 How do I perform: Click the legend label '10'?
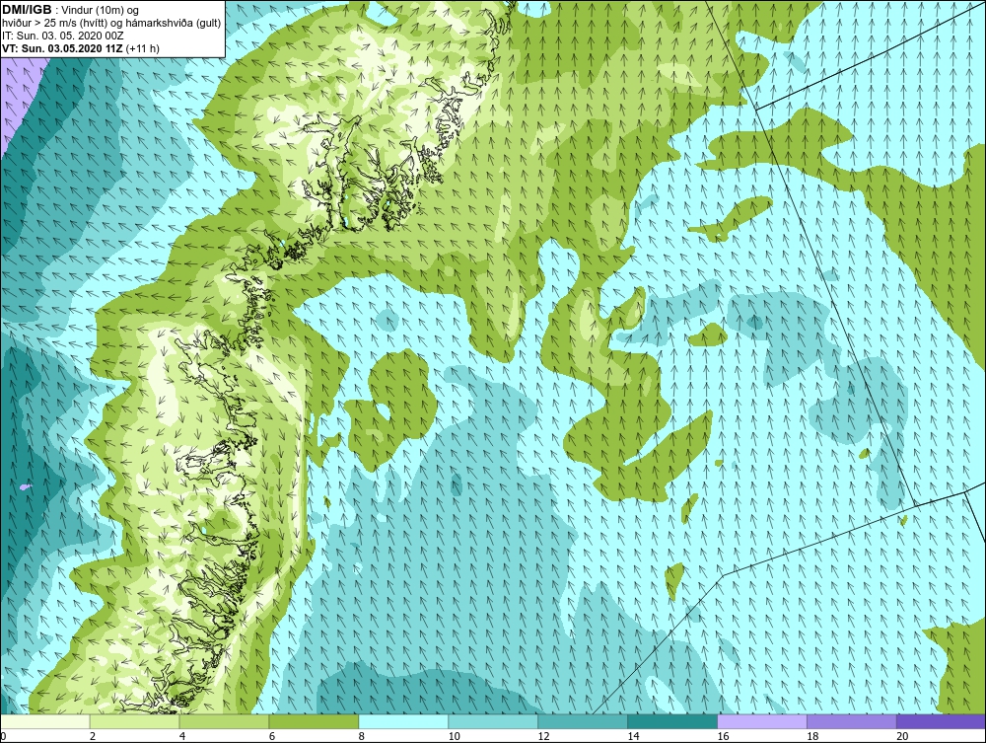pyautogui.click(x=454, y=736)
